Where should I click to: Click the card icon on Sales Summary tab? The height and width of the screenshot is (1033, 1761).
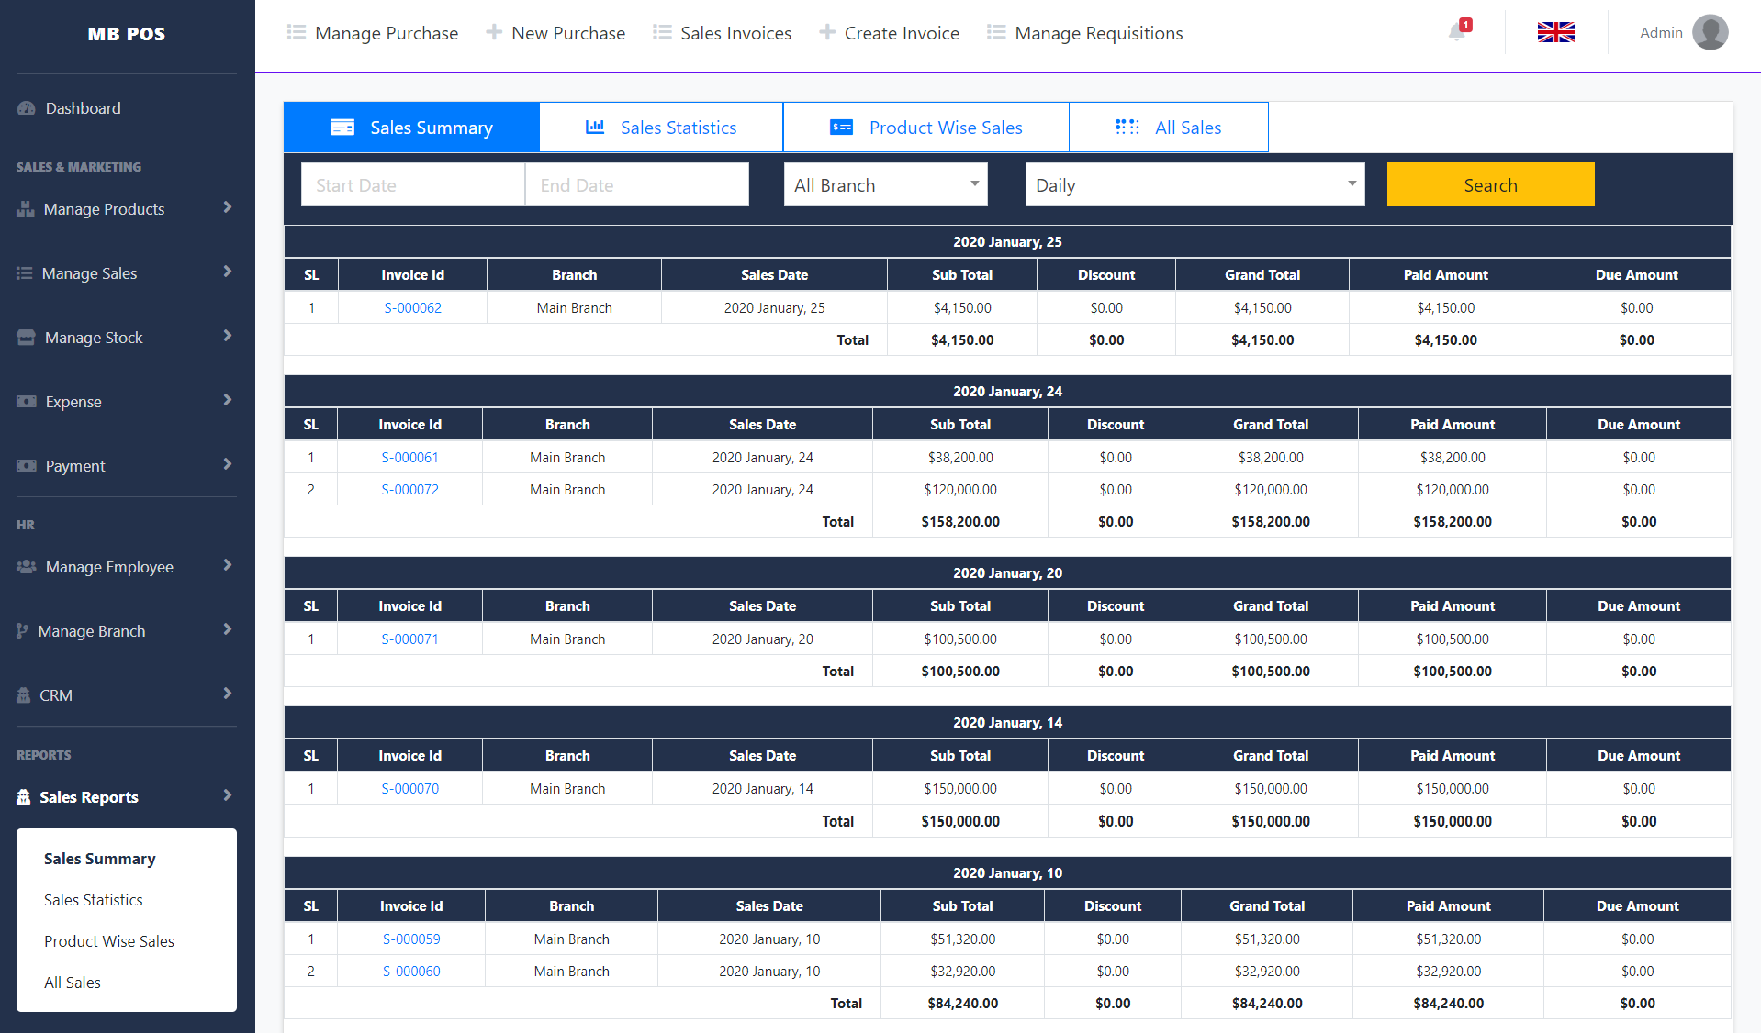point(342,128)
